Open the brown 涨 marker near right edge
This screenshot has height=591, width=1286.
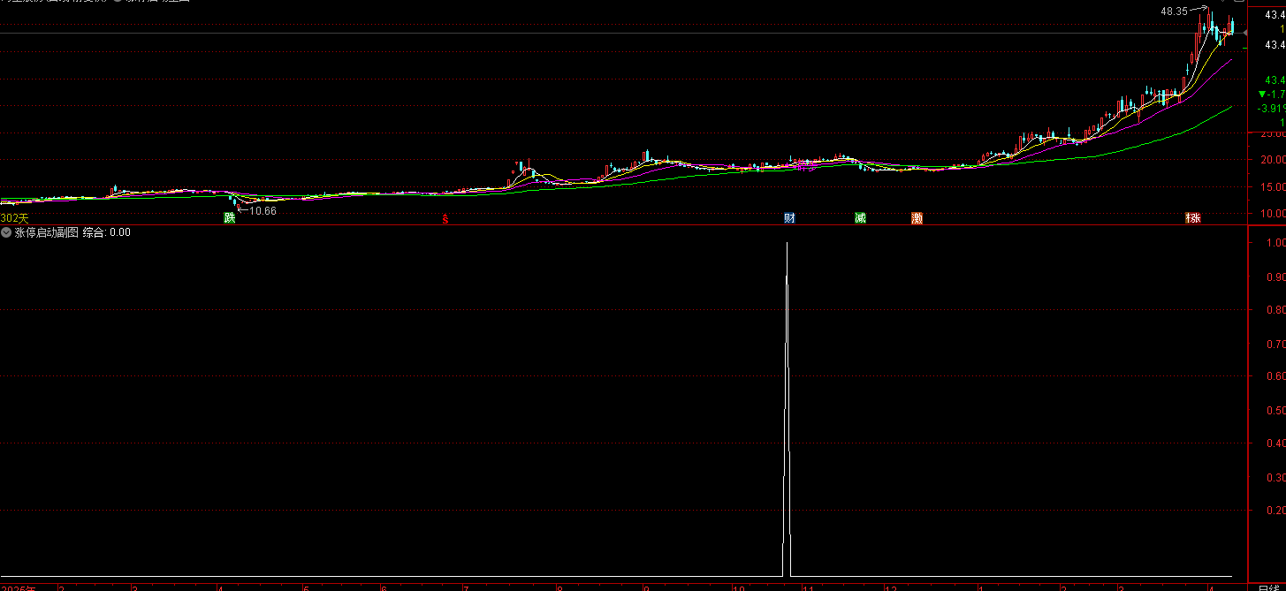pos(1193,218)
